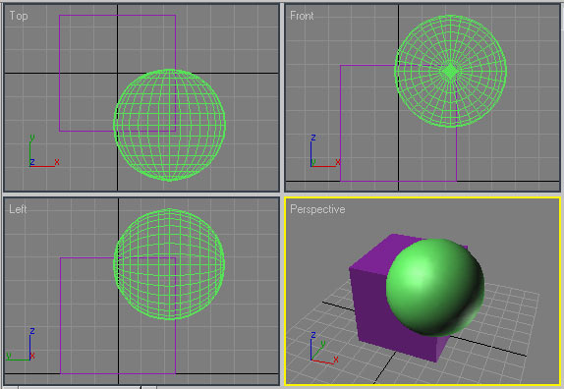Click the Front viewport label
564x389 pixels.
[x=302, y=16]
